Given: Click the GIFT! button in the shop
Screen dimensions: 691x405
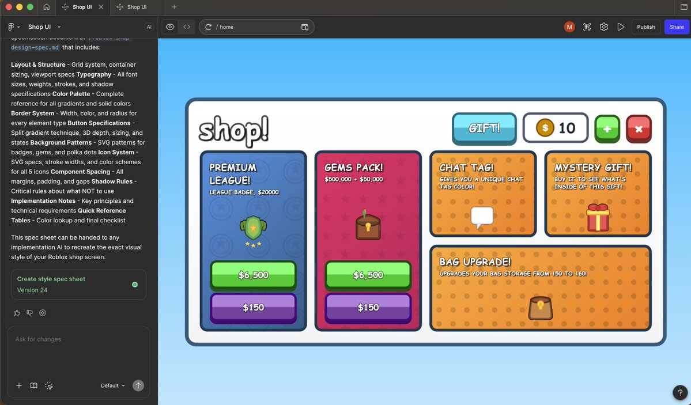Looking at the screenshot, I should (484, 128).
